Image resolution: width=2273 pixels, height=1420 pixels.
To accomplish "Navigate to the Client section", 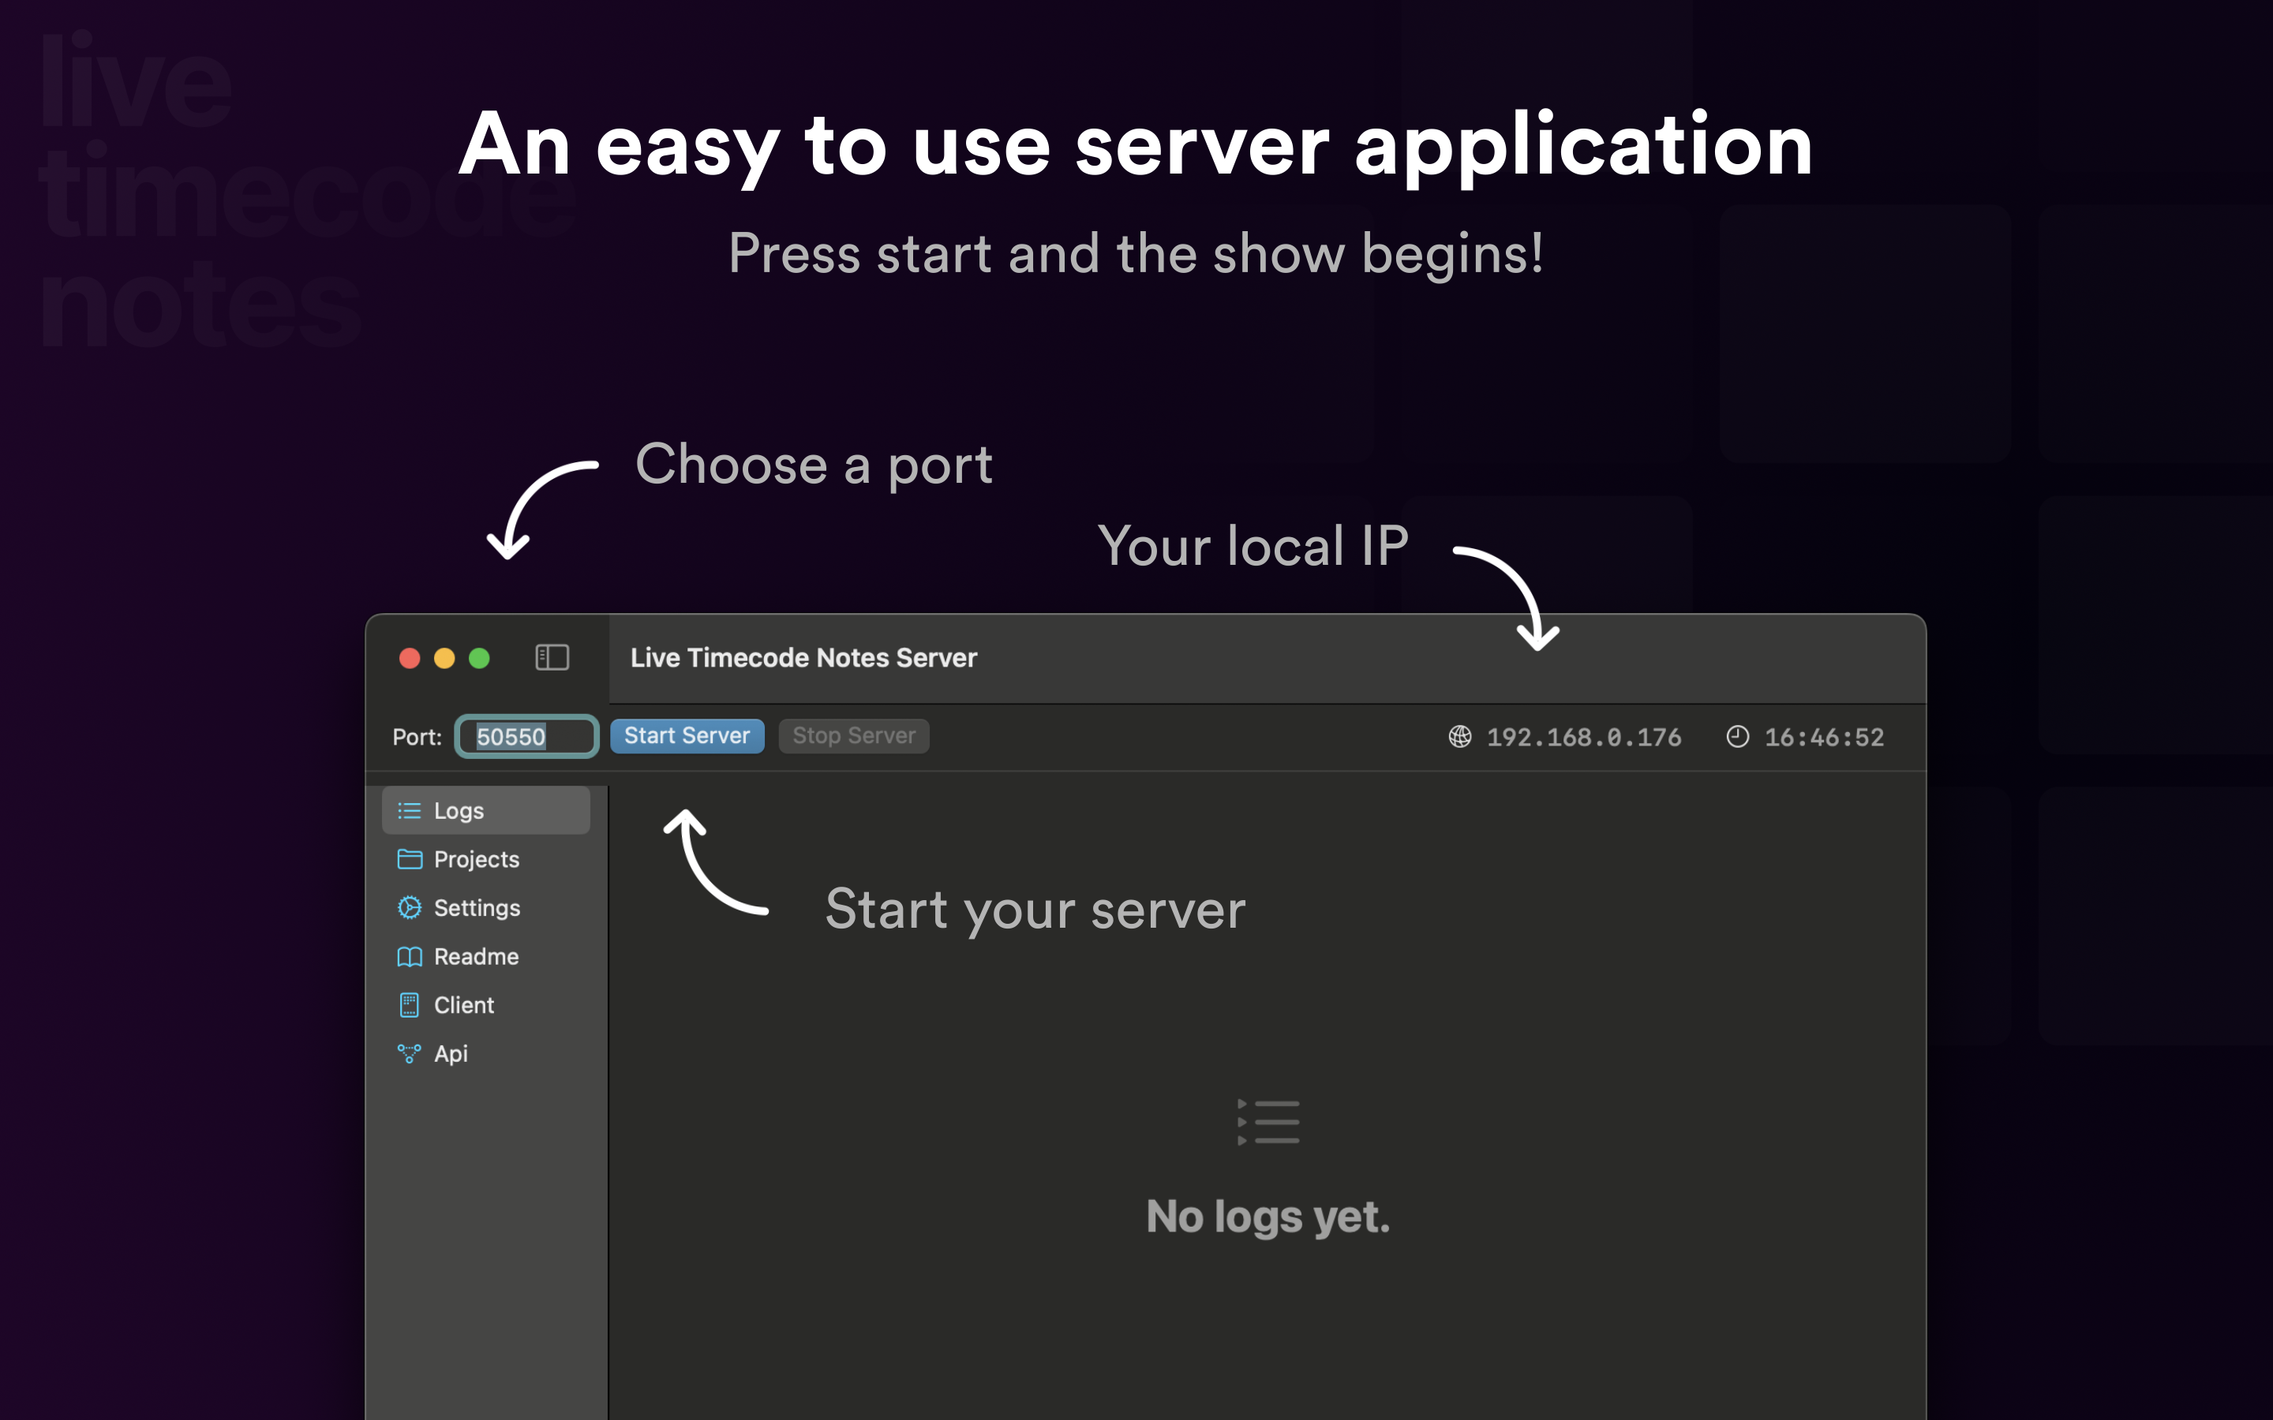I will pos(464,1005).
